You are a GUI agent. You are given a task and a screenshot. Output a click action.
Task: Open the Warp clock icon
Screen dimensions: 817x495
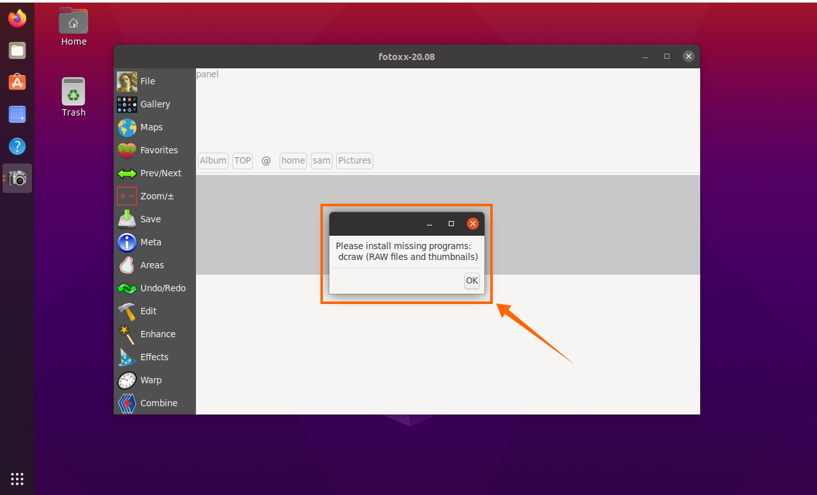pyautogui.click(x=127, y=380)
